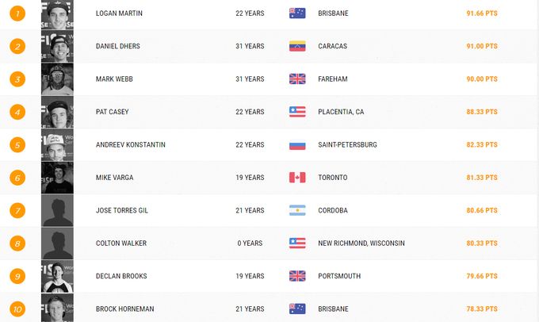This screenshot has height=322, width=539.
Task: Open Pat Casey's rider name
Action: [113, 112]
